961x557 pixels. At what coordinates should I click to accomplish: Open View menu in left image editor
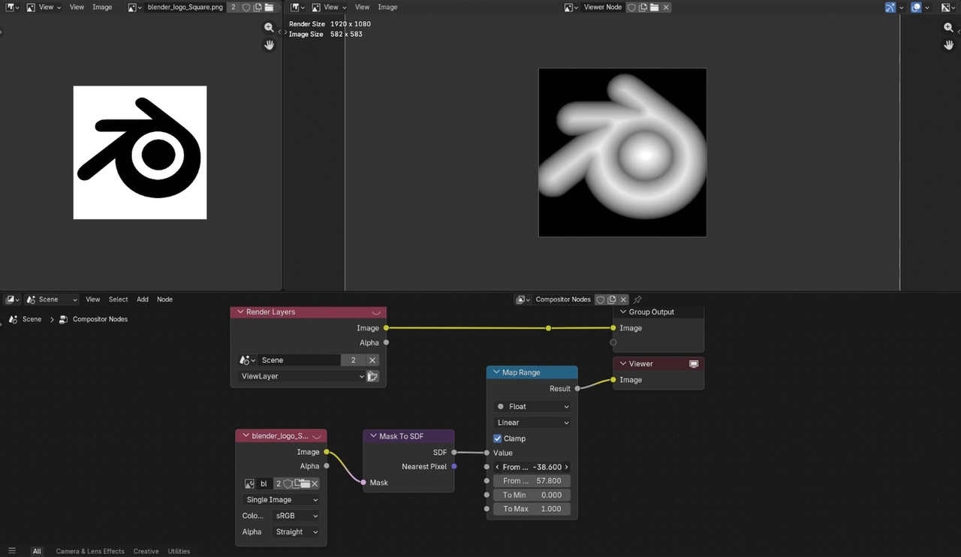pos(77,8)
